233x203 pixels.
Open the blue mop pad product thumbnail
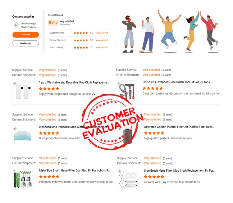pos(23,136)
